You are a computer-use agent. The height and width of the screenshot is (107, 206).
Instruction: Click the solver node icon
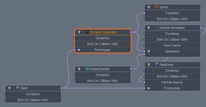click(x=157, y=7)
